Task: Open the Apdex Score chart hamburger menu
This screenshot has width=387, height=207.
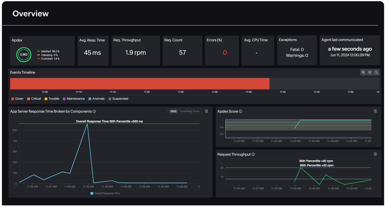Action: point(375,111)
